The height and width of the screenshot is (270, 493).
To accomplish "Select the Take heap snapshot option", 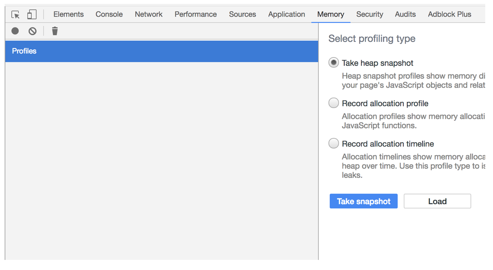I will coord(334,63).
